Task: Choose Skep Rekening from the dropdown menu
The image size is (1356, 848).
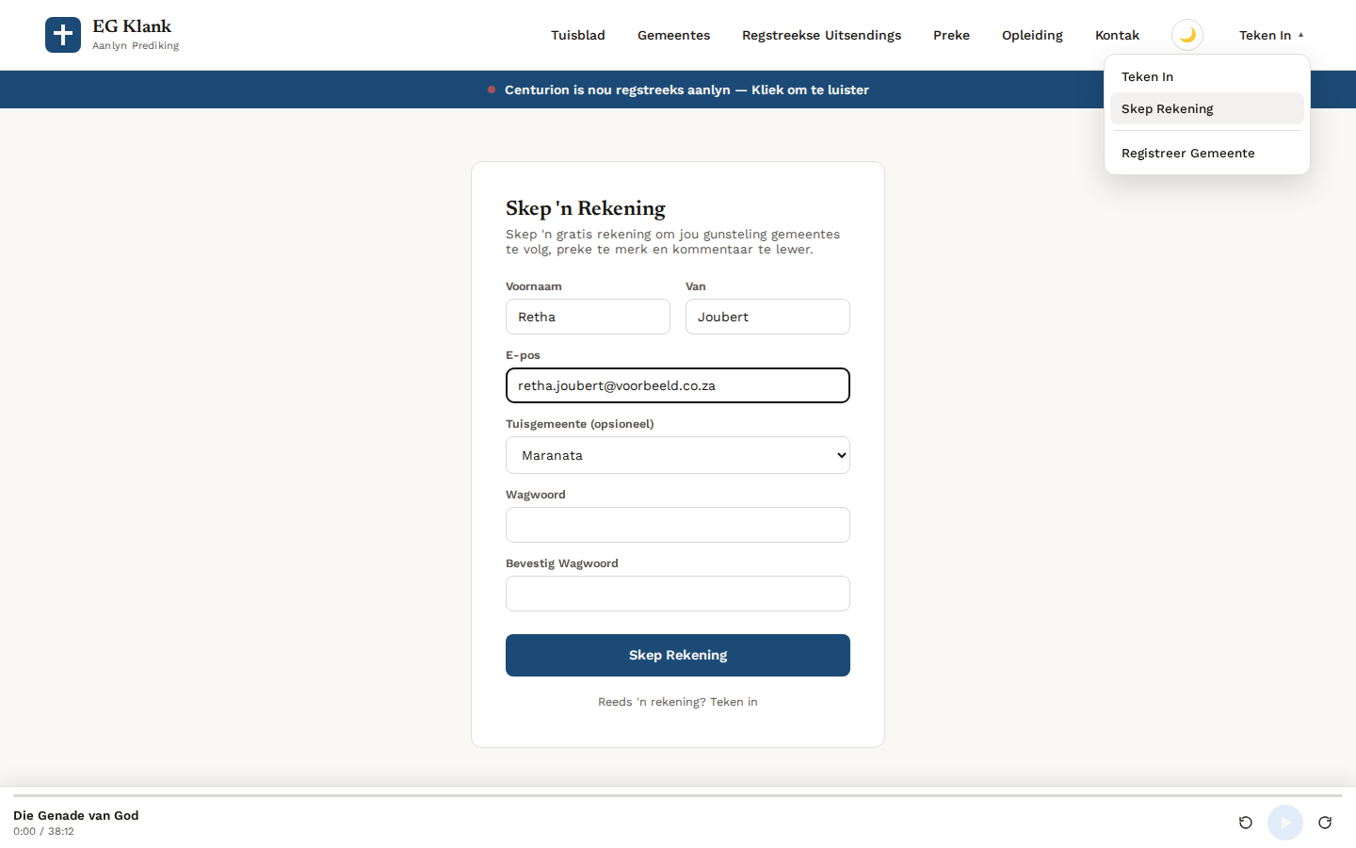Action: (x=1207, y=108)
